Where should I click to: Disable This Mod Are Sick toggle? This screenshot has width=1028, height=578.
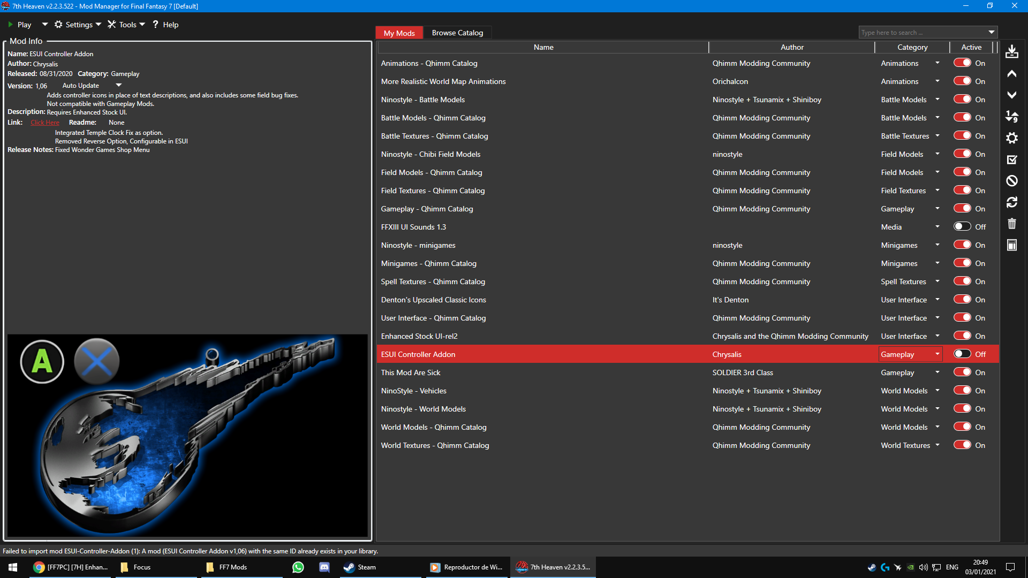click(962, 372)
